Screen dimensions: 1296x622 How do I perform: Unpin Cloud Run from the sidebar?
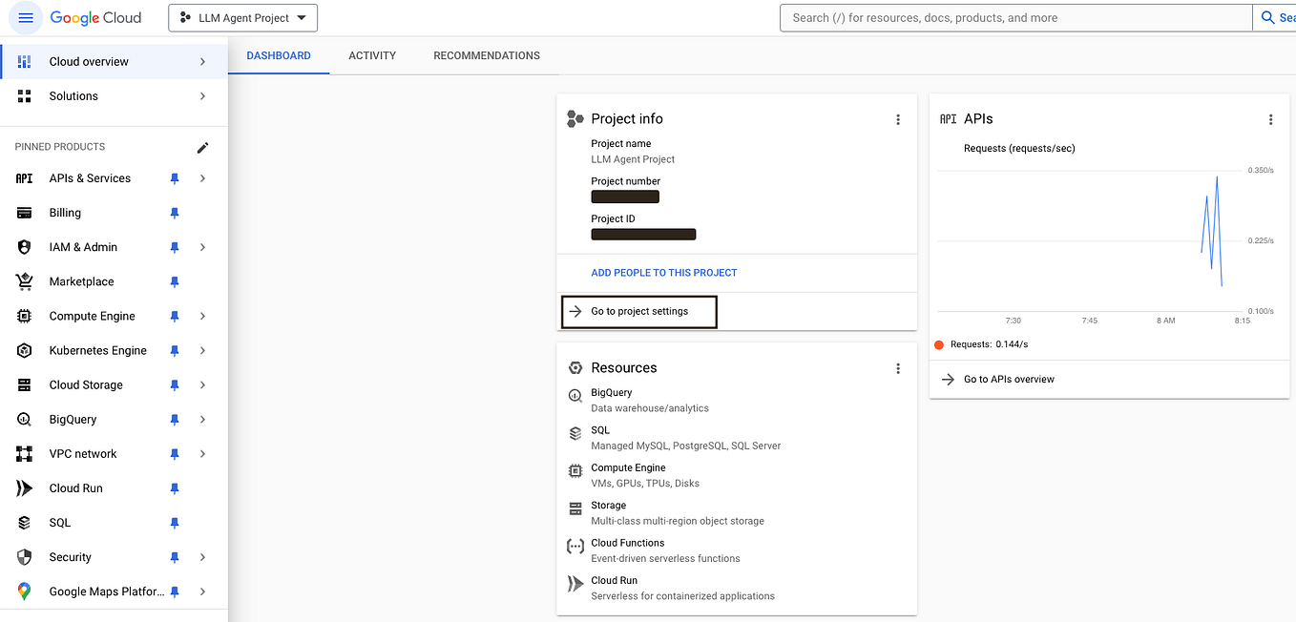coord(174,487)
